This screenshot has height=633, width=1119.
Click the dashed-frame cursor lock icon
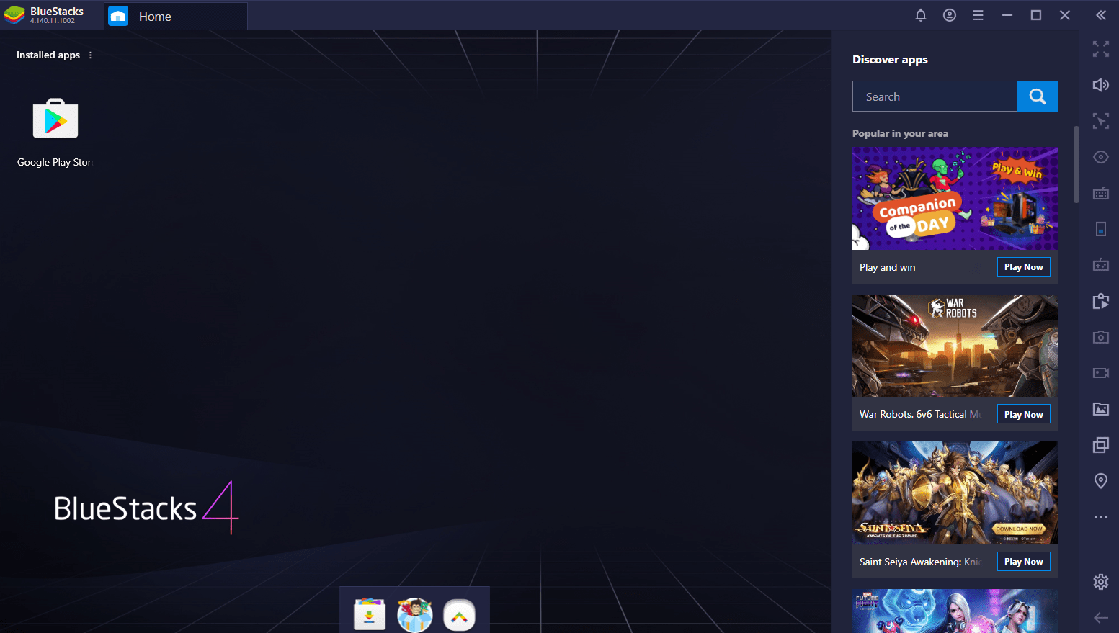pyautogui.click(x=1100, y=121)
